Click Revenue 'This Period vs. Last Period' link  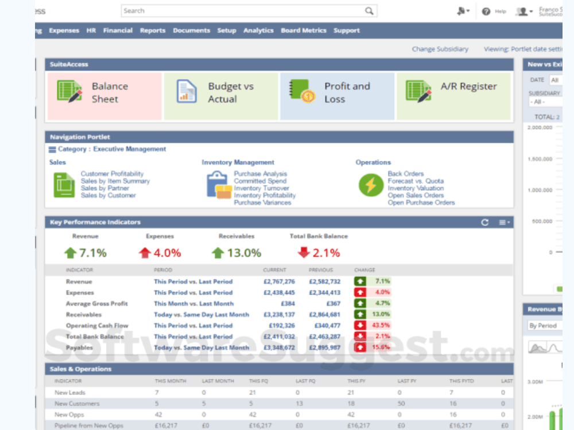point(193,282)
